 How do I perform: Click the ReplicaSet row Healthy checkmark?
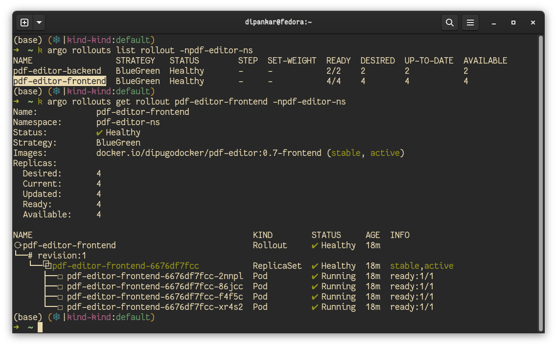pos(315,266)
